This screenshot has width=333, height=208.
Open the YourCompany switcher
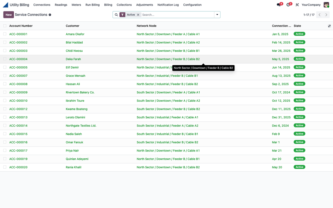point(311,5)
